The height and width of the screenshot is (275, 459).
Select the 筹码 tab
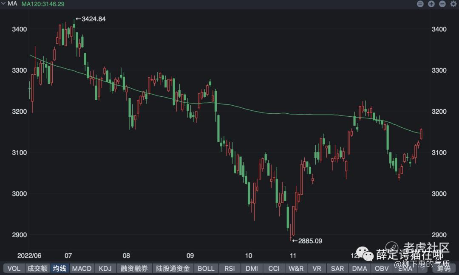point(444,268)
